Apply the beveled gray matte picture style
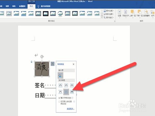The height and width of the screenshot is (116, 155). (9, 13)
